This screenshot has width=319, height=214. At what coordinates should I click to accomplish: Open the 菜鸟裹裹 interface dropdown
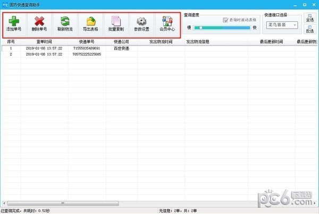282,25
